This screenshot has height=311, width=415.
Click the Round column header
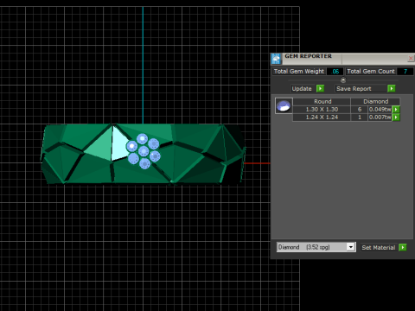coord(322,101)
